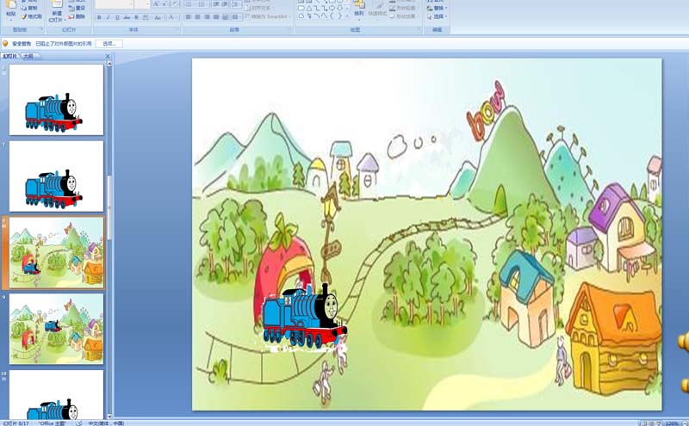Click the Increase Font Size button

[156, 4]
